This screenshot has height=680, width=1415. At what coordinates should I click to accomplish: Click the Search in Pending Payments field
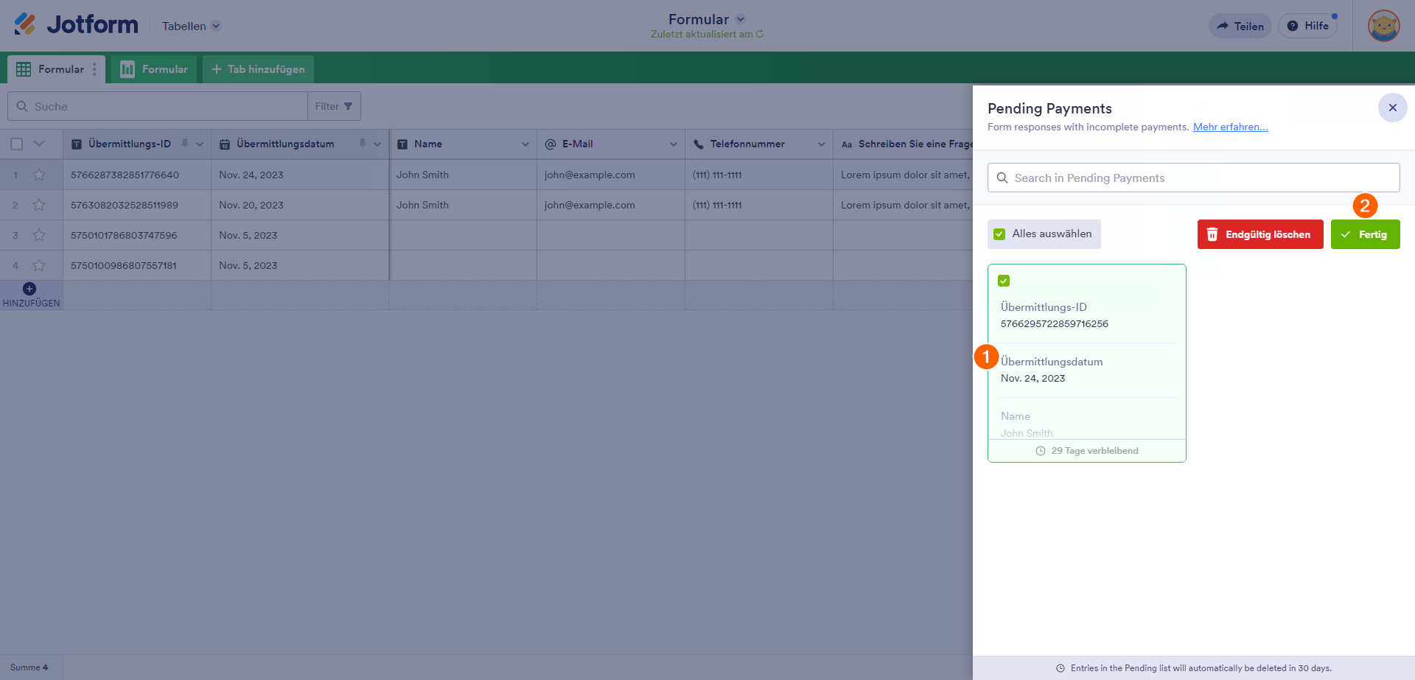(x=1194, y=178)
